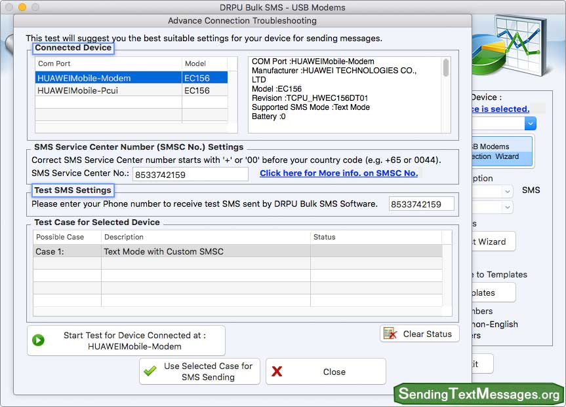
Task: Open the blue device dropdown in background window
Action: coord(531,124)
